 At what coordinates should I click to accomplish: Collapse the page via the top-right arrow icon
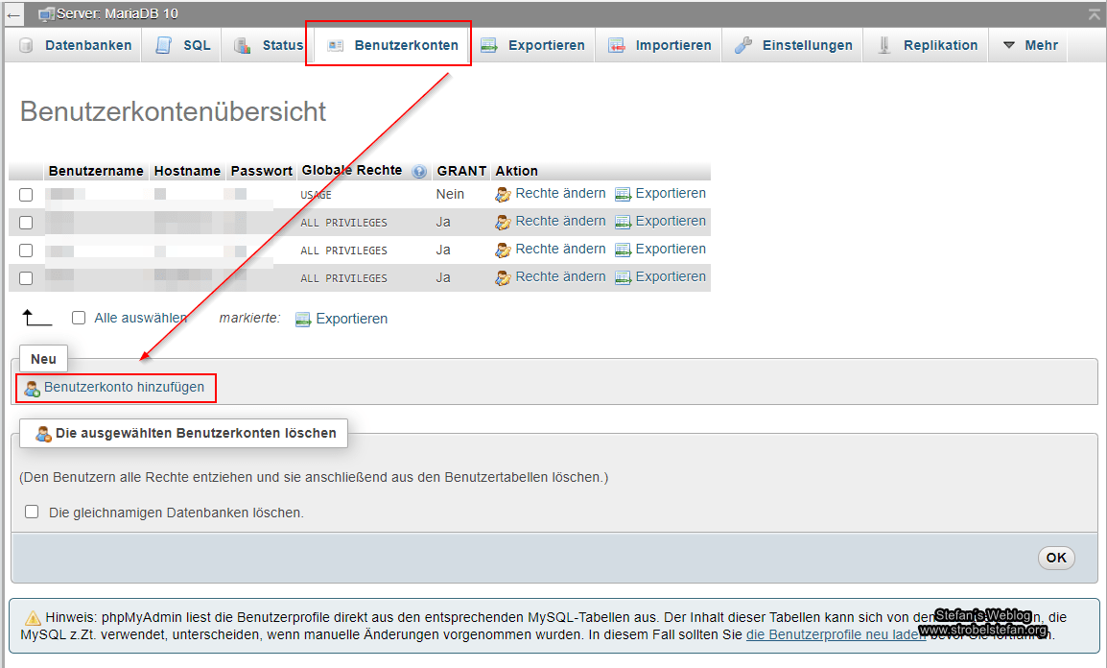1095,13
